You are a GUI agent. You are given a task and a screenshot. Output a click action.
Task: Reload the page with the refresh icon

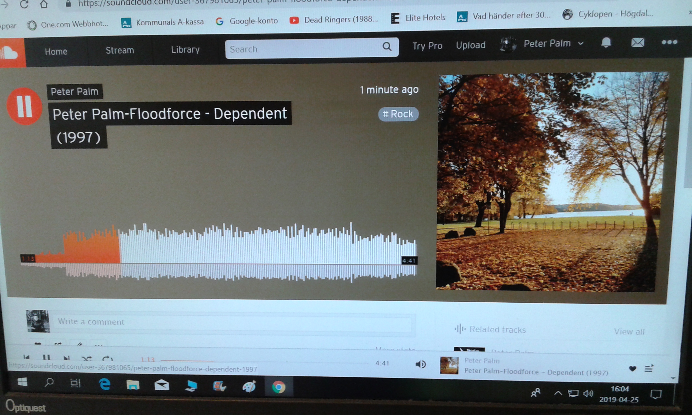point(24,5)
